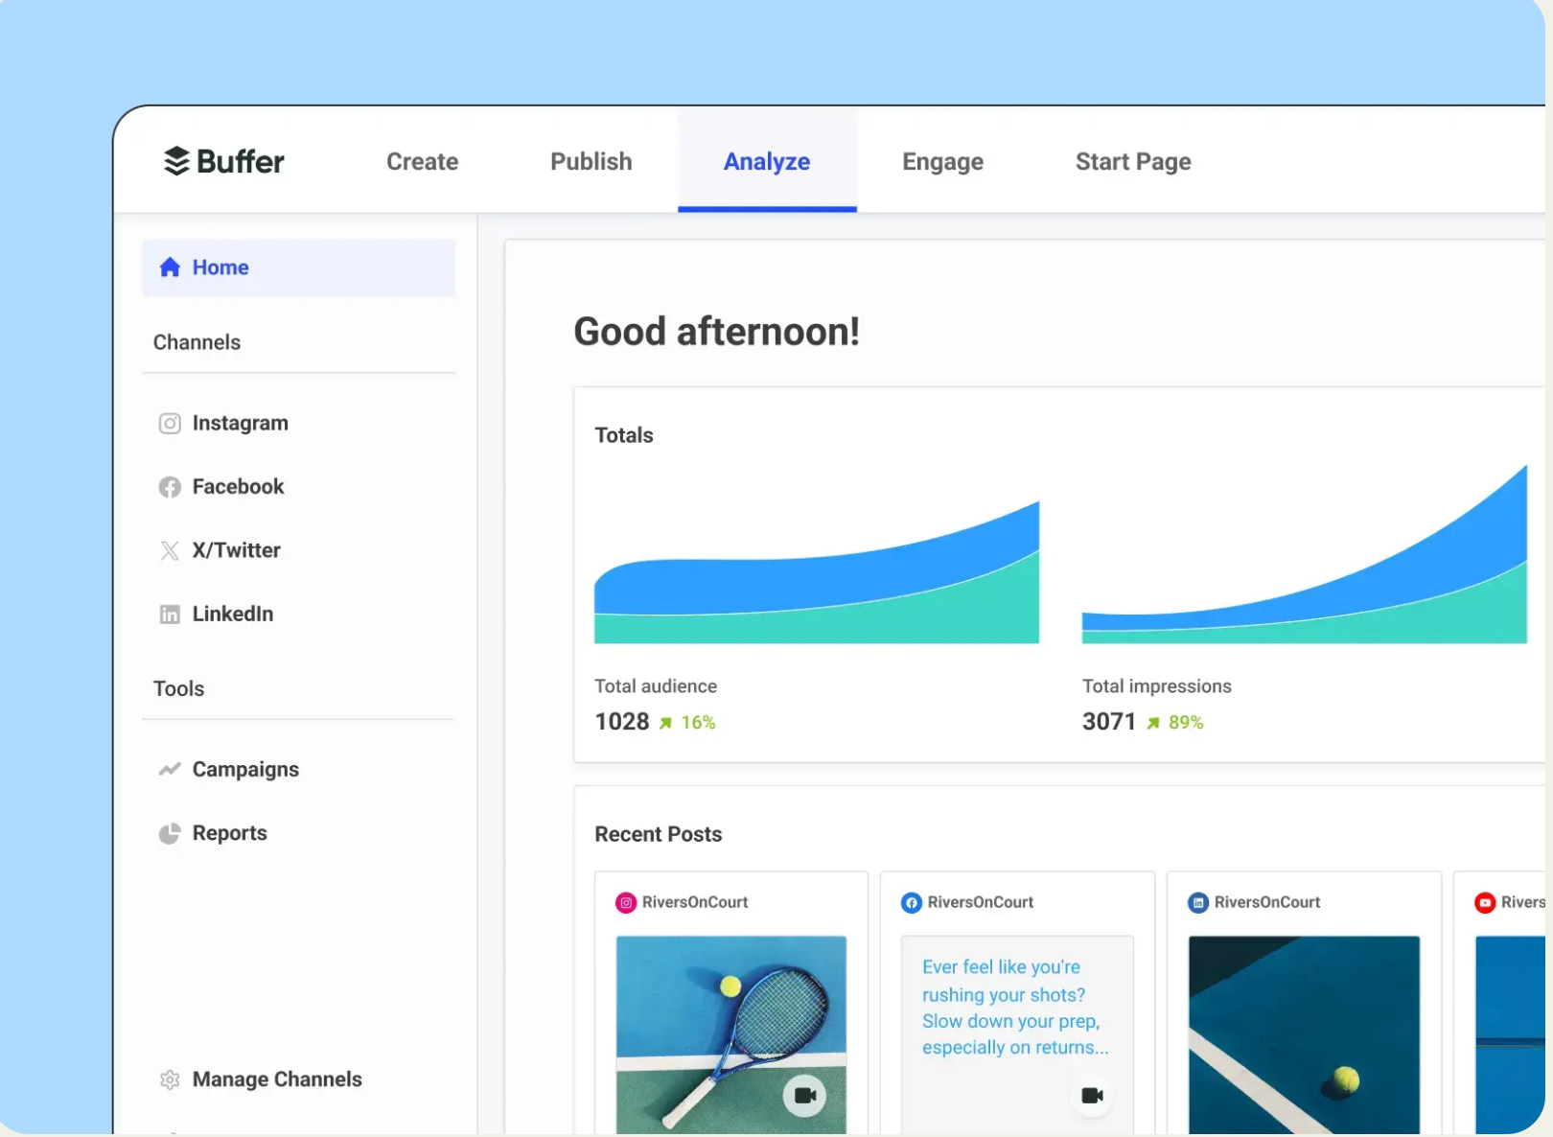Click the Total impressions label

[x=1156, y=686]
